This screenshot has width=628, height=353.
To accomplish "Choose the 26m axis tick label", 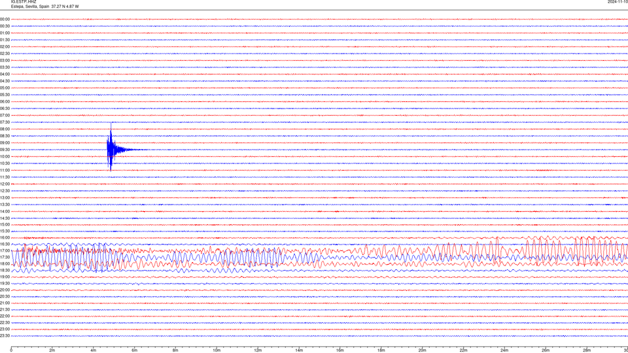I will tap(546, 350).
